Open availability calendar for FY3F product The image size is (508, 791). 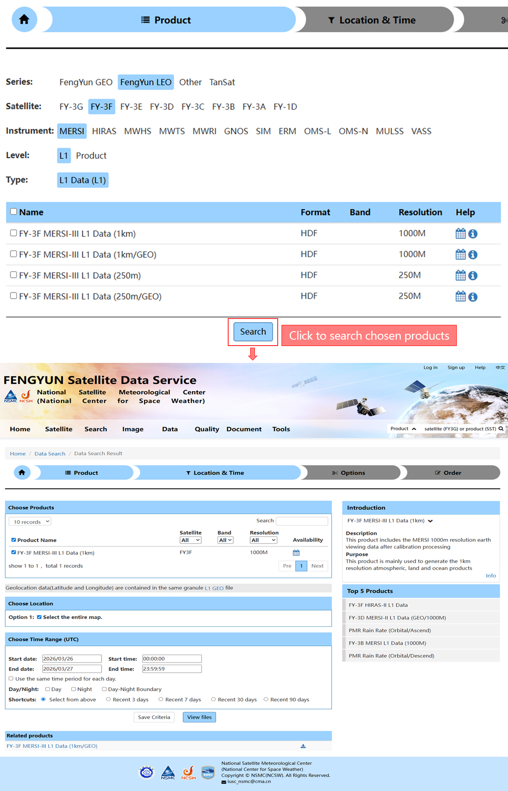coord(296,552)
